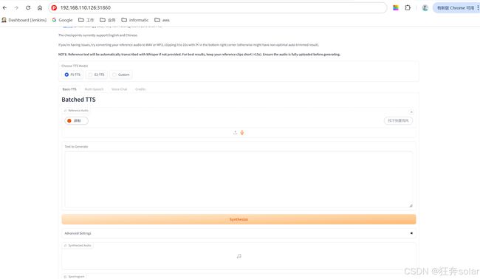Expand the Advanced Settings section
The image size is (480, 279).
coord(239,233)
